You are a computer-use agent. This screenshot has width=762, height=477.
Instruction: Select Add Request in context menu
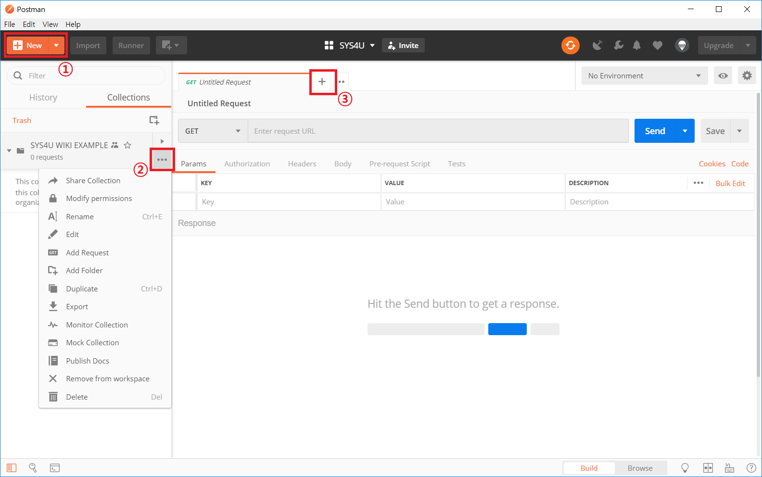tap(105, 252)
